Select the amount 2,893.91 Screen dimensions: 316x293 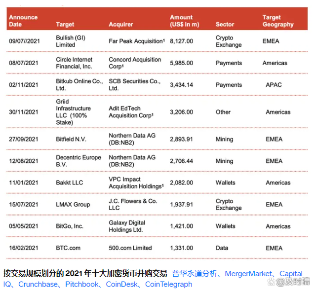(x=181, y=139)
